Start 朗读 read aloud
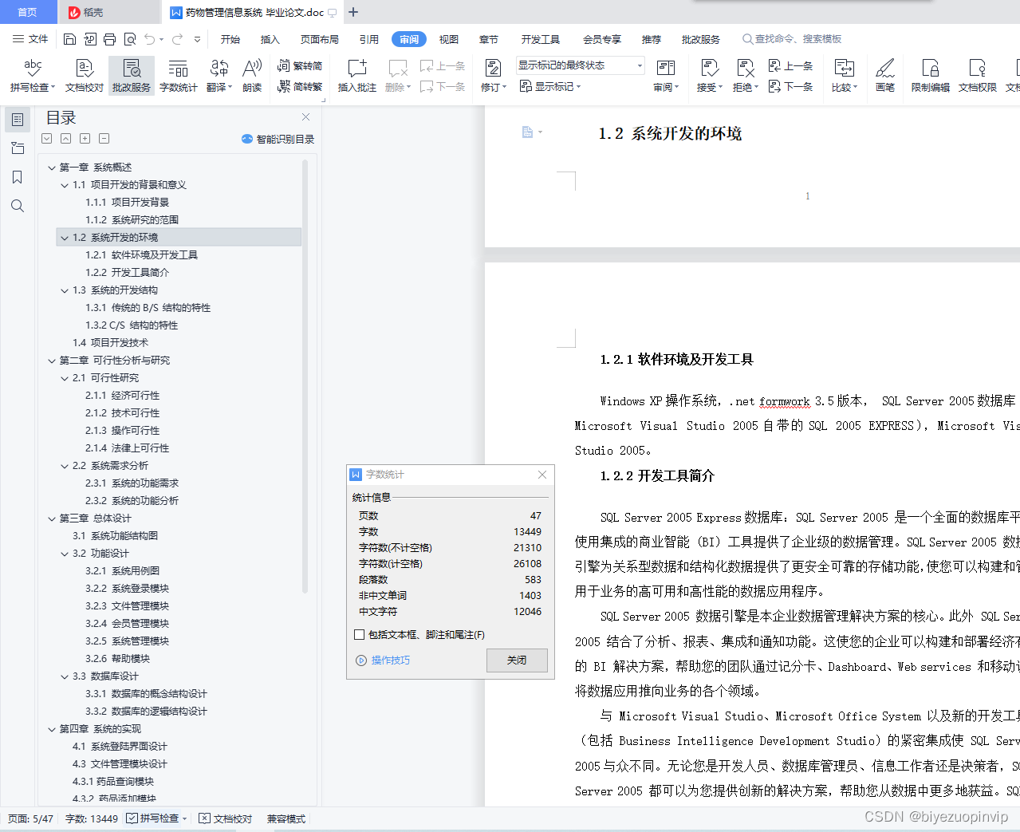 click(x=252, y=75)
